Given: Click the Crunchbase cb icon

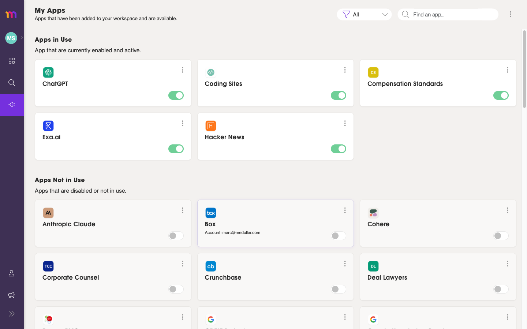Looking at the screenshot, I should pyautogui.click(x=211, y=266).
